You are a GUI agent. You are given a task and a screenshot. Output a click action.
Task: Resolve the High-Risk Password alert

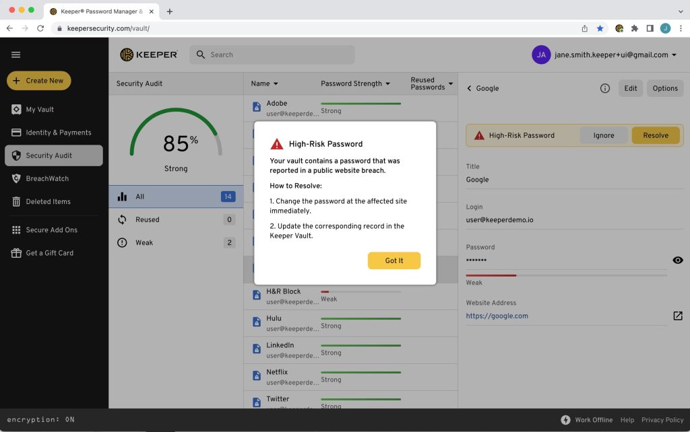(655, 135)
